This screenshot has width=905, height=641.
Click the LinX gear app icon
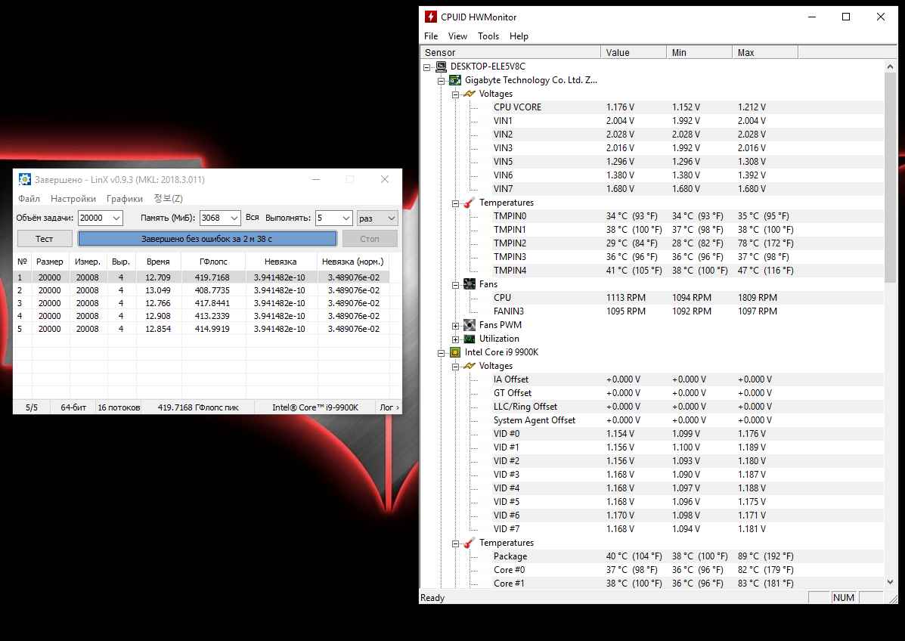point(25,179)
